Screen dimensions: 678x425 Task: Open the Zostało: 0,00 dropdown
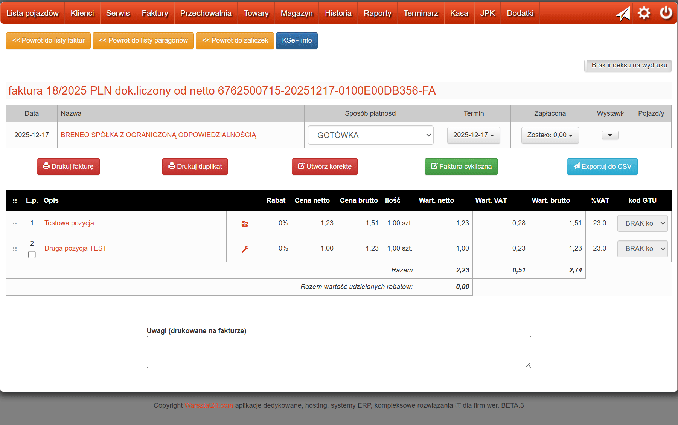pyautogui.click(x=550, y=135)
